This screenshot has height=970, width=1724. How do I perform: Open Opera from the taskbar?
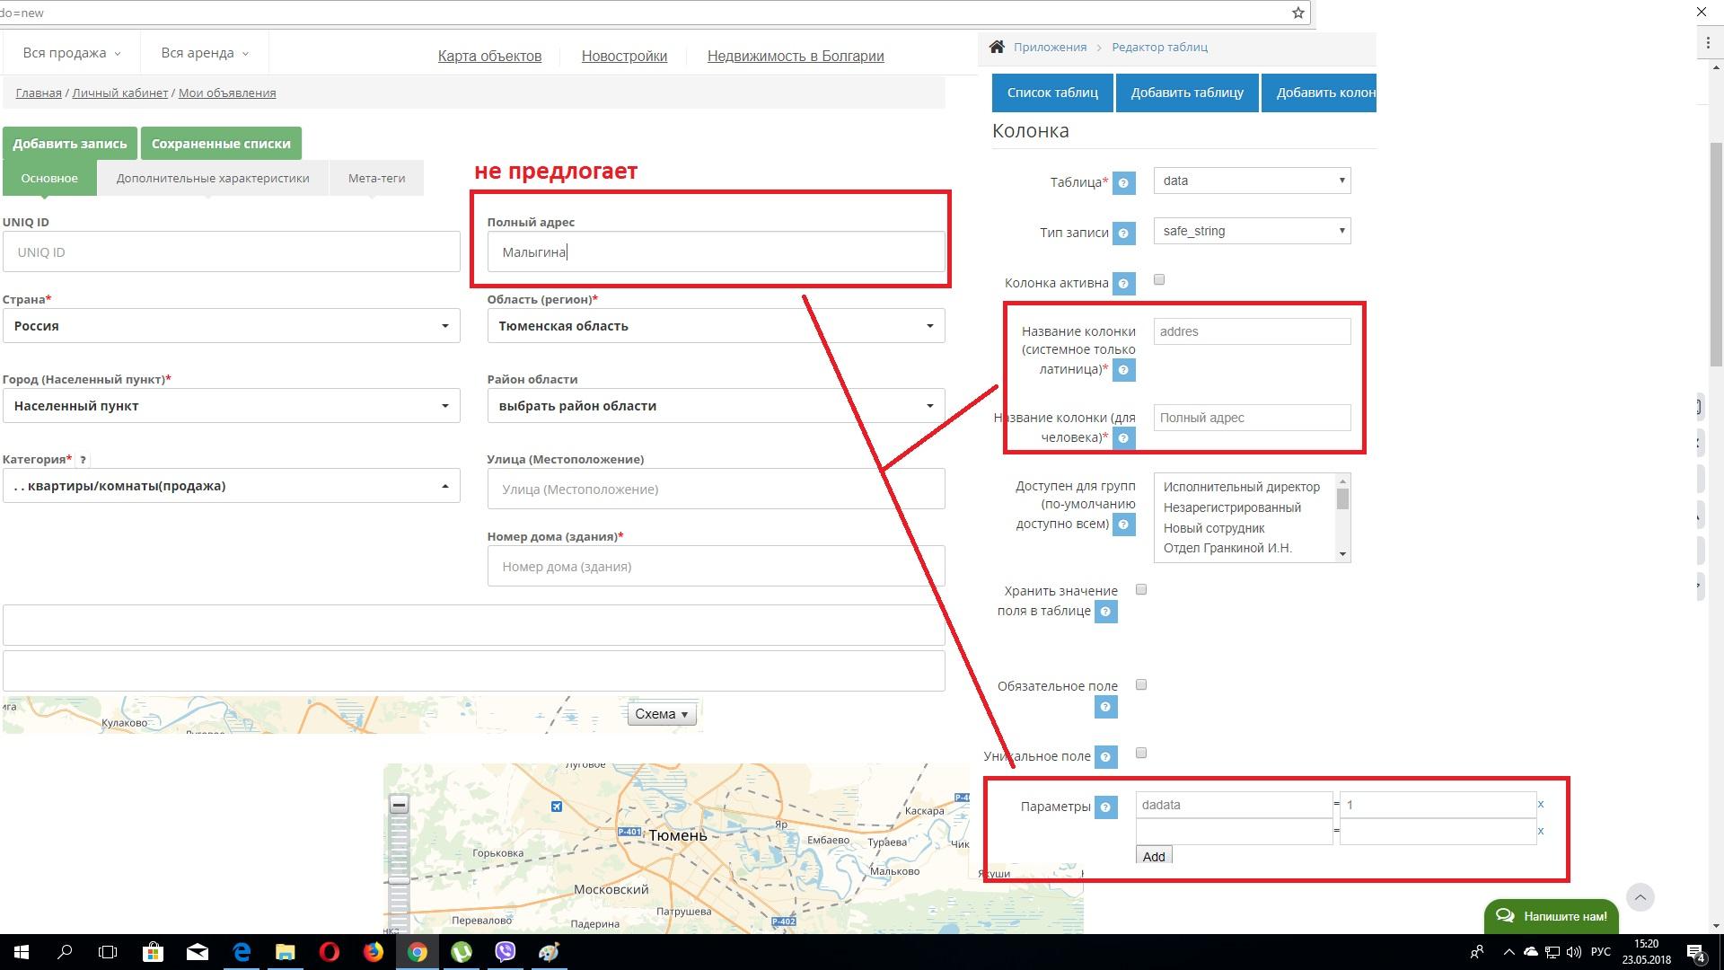pos(329,952)
